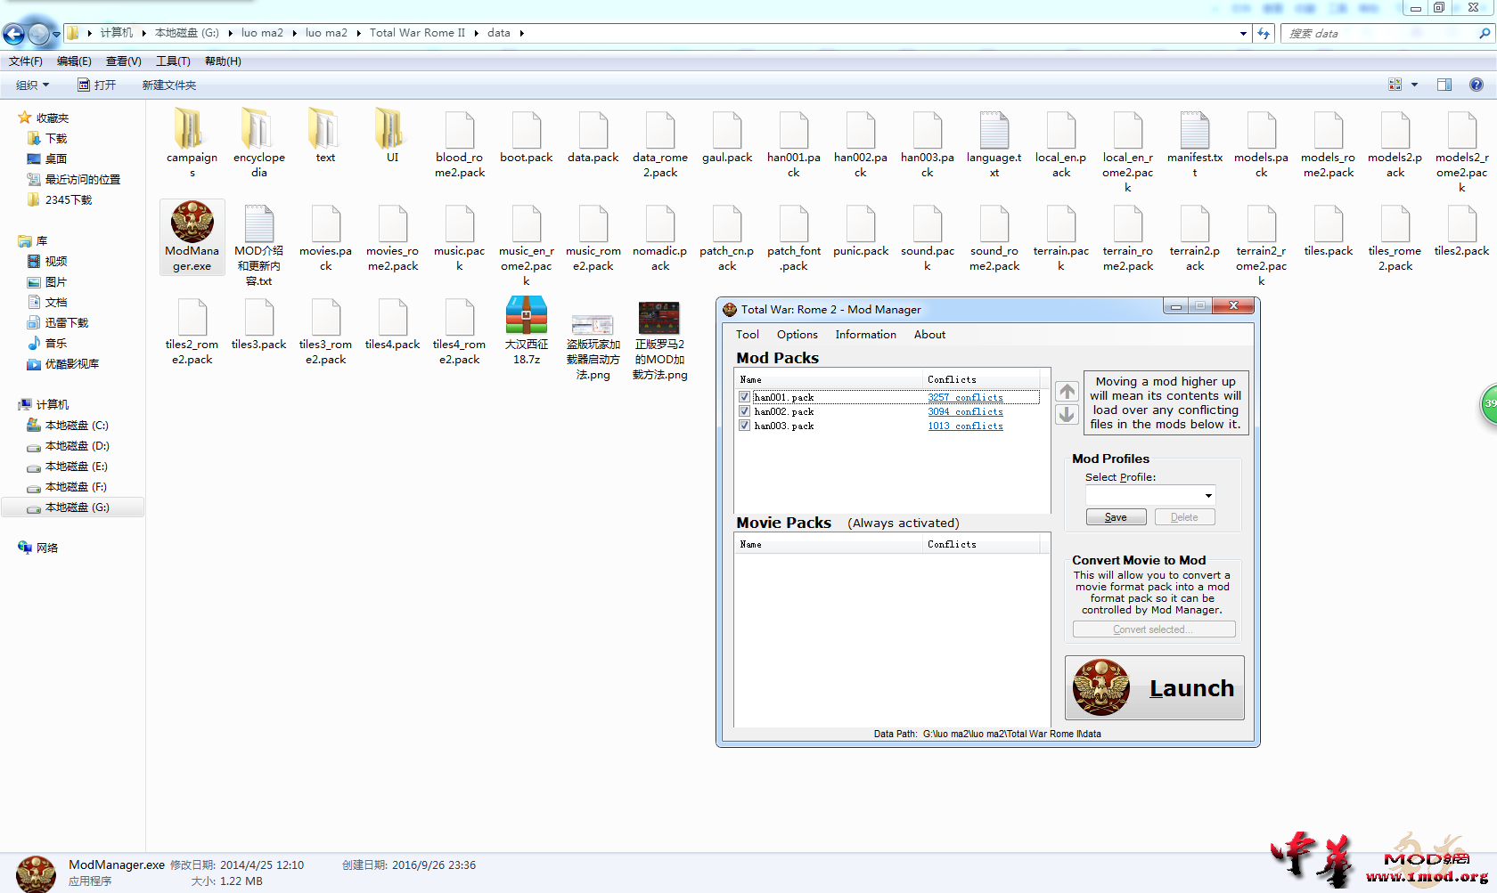Open Explorer help via question mark icon
This screenshot has height=893, width=1497.
click(1477, 85)
